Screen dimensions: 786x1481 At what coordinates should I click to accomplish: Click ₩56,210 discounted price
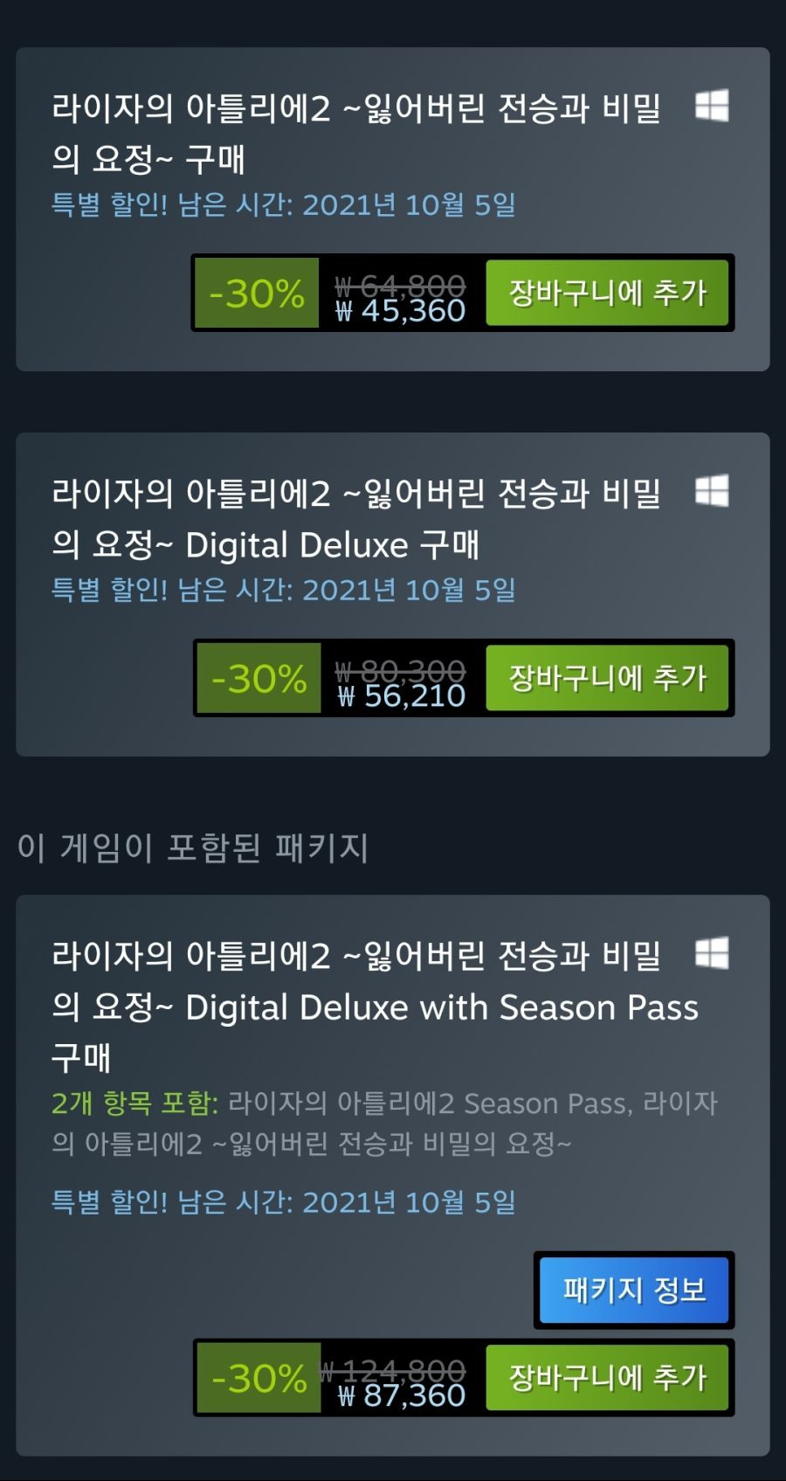coord(402,696)
